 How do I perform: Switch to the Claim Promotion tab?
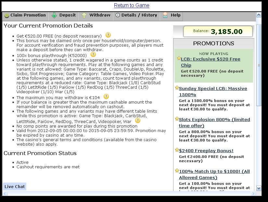pyautogui.click(x=25, y=15)
